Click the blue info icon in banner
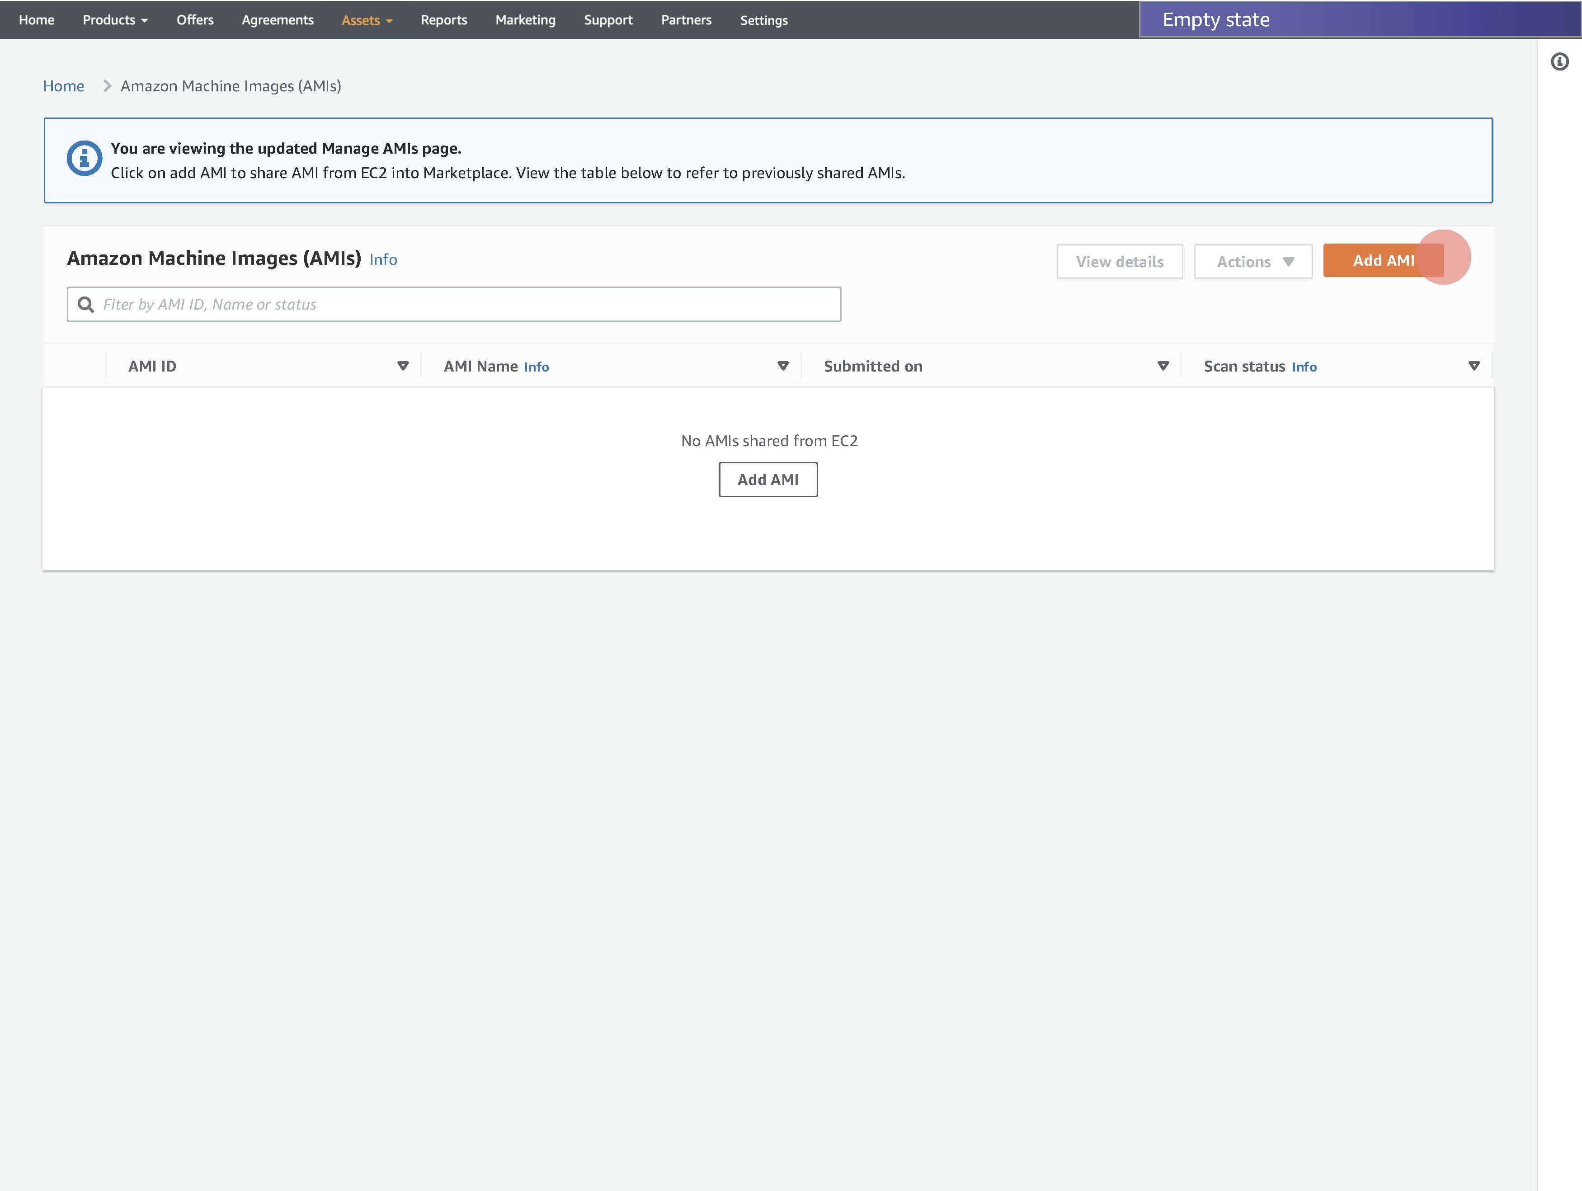This screenshot has width=1582, height=1191. tap(85, 158)
